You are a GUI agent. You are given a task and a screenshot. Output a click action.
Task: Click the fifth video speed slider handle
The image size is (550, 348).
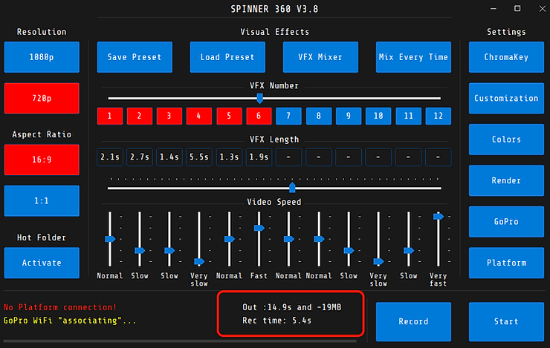(229, 239)
